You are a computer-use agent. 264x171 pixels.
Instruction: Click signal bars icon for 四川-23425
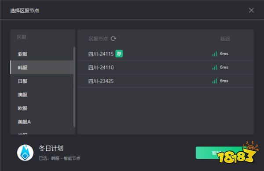215,81
